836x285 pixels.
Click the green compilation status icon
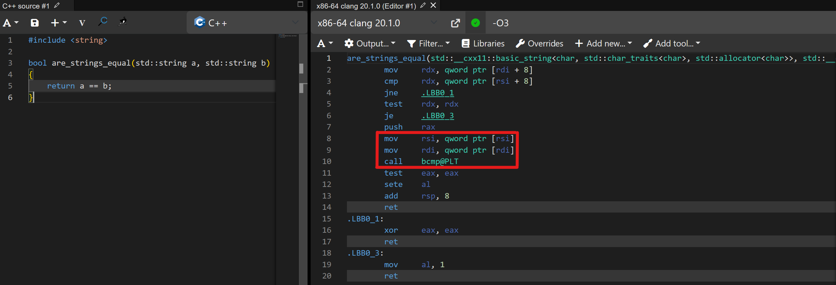475,23
